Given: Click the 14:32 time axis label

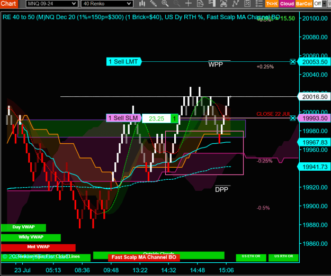Looking at the screenshot, I should [168, 270].
